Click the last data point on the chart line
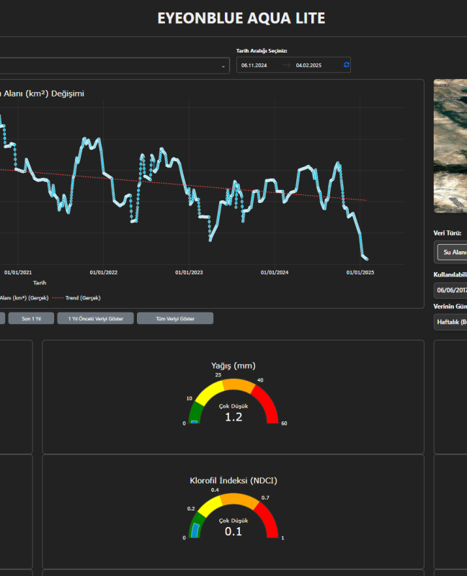The width and height of the screenshot is (467, 576). click(x=367, y=259)
